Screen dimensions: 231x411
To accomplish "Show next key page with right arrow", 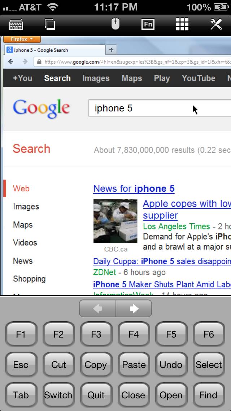I will tap(134, 309).
